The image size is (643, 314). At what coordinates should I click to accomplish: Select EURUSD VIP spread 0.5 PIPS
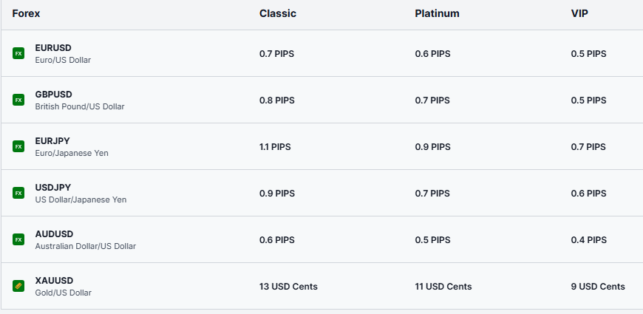click(x=588, y=54)
